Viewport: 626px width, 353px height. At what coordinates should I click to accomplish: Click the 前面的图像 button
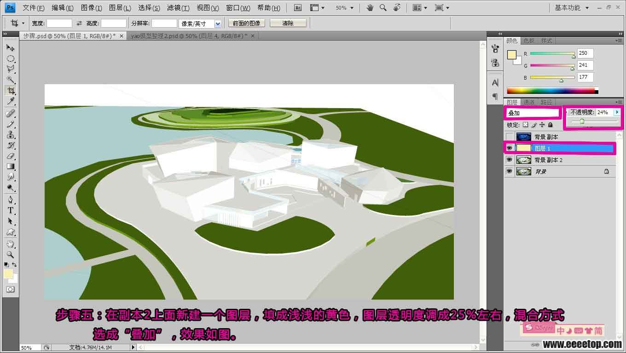coord(246,23)
